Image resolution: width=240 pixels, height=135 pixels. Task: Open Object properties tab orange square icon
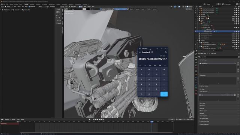point(196,74)
